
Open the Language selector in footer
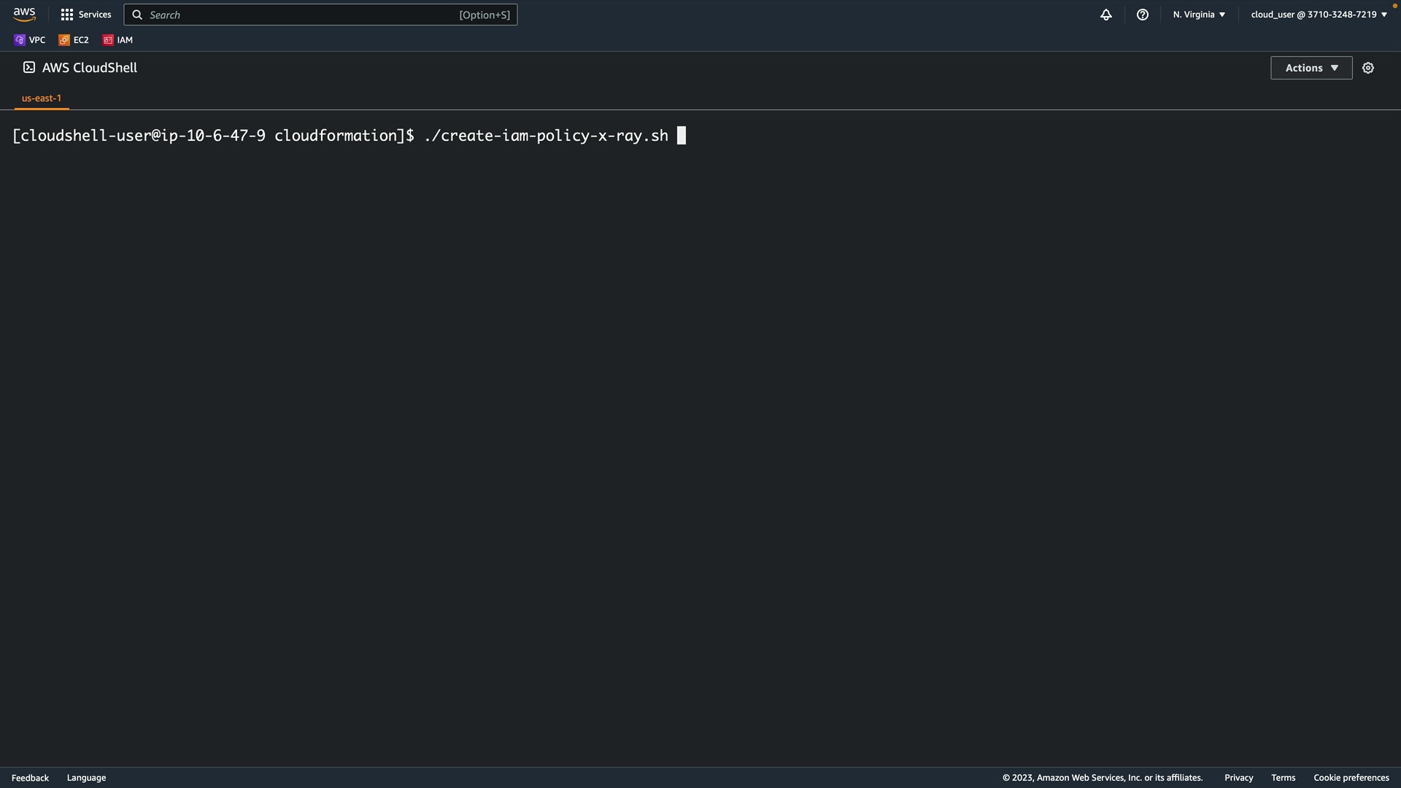(x=86, y=778)
